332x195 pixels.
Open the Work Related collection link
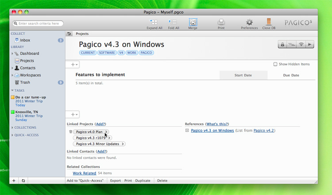[x=85, y=173]
